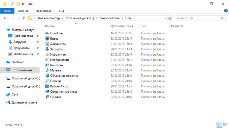Expand chevron before Этот компьютер in path

[34, 18]
